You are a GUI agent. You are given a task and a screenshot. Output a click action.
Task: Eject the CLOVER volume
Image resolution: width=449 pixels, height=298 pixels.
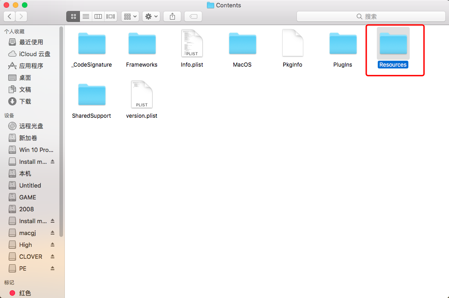pos(53,256)
